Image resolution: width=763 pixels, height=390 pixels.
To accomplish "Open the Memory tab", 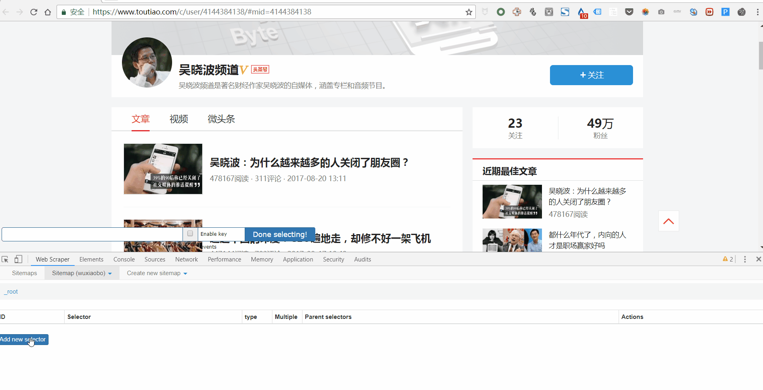I will click(x=262, y=259).
